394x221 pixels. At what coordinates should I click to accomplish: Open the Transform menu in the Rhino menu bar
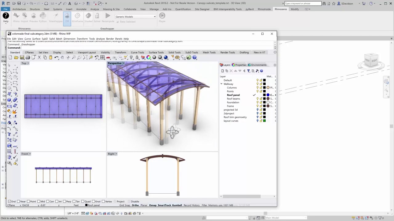click(82, 39)
